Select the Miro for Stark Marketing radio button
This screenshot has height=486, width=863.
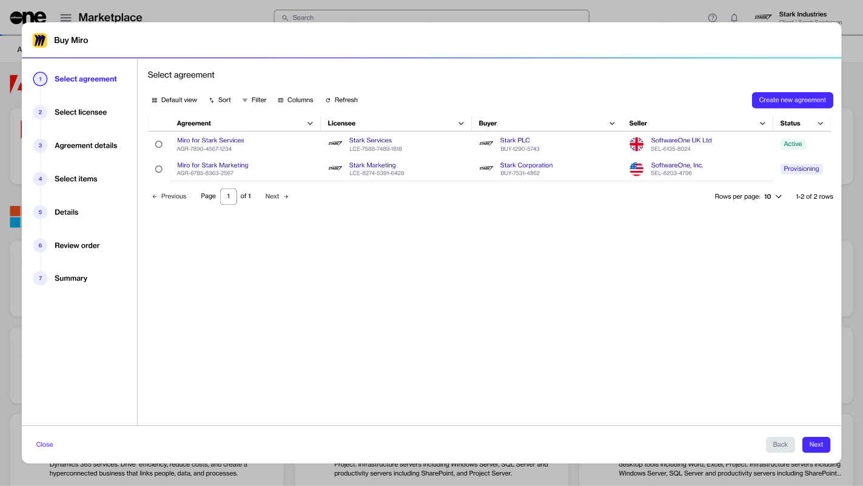coord(159,169)
